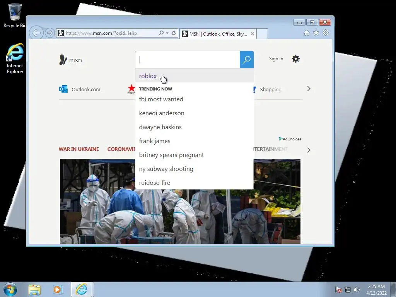Click the Shopping link
This screenshot has width=396, height=297.
[x=271, y=89]
